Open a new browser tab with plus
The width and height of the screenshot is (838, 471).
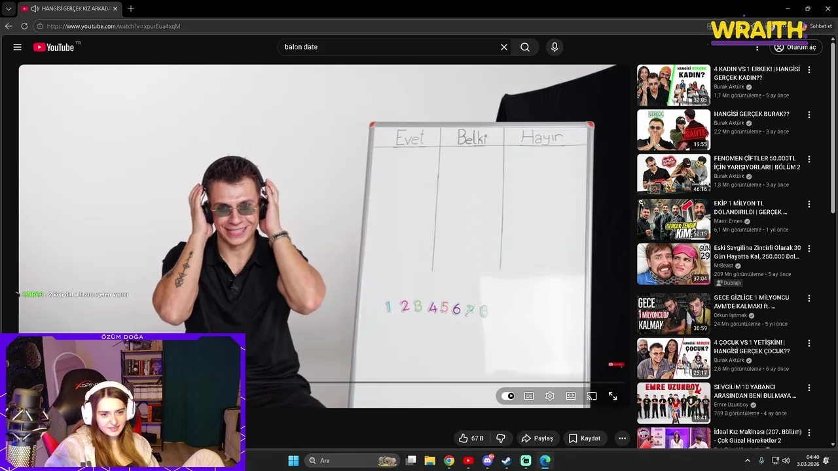tap(131, 9)
